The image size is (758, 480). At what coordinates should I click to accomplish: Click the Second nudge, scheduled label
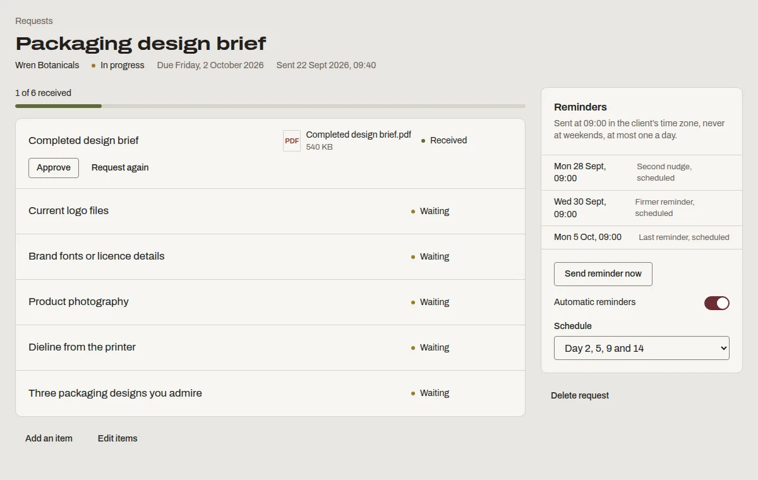664,172
